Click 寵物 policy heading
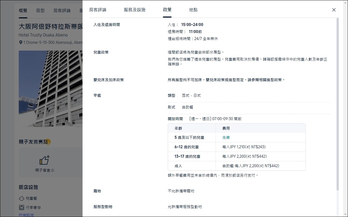The width and height of the screenshot is (348, 217). (97, 191)
